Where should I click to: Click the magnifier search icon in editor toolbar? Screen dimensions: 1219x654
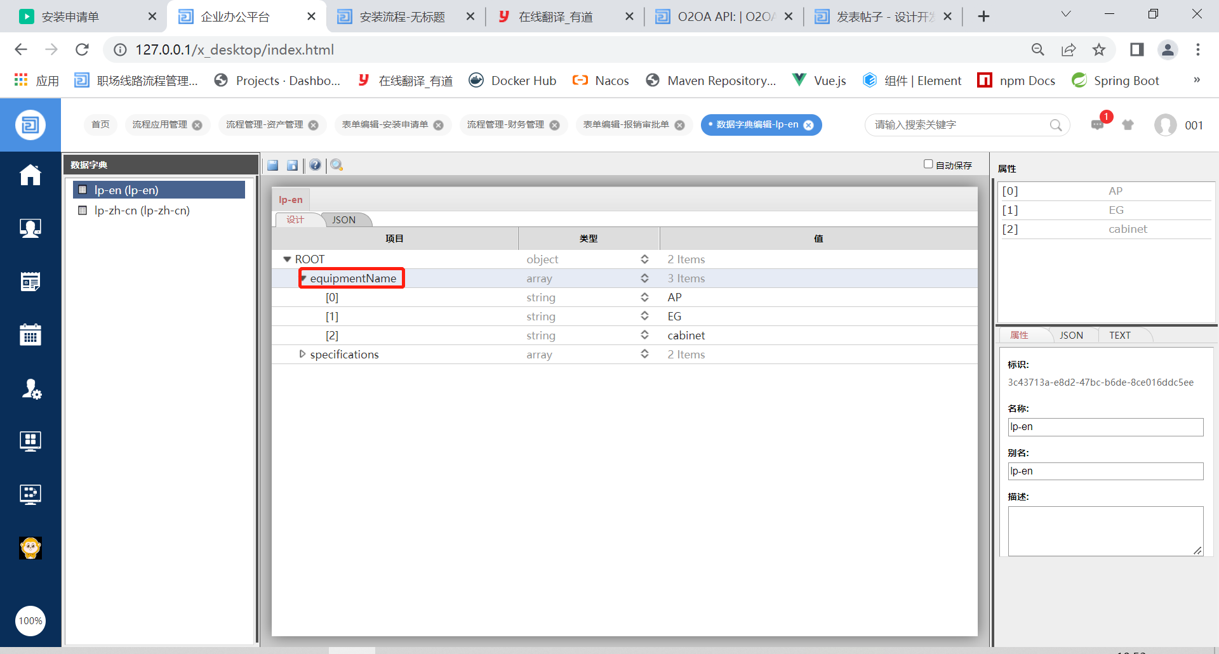(x=336, y=166)
